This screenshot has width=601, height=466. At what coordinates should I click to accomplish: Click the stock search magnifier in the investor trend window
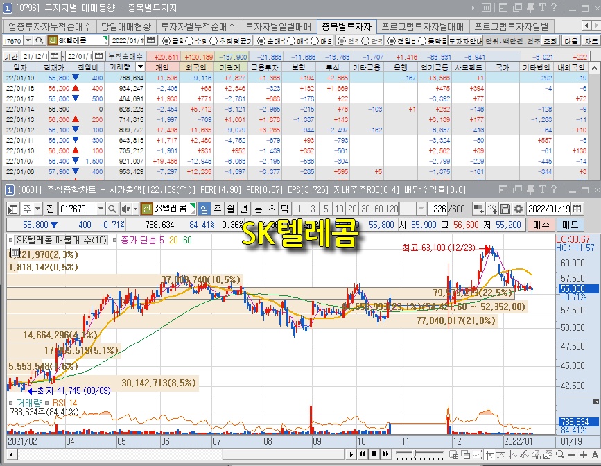point(39,40)
